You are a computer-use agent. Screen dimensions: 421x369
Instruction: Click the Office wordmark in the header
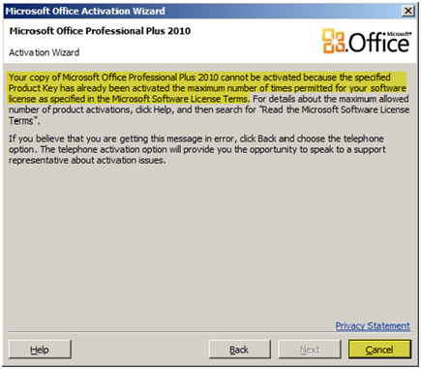coord(379,43)
